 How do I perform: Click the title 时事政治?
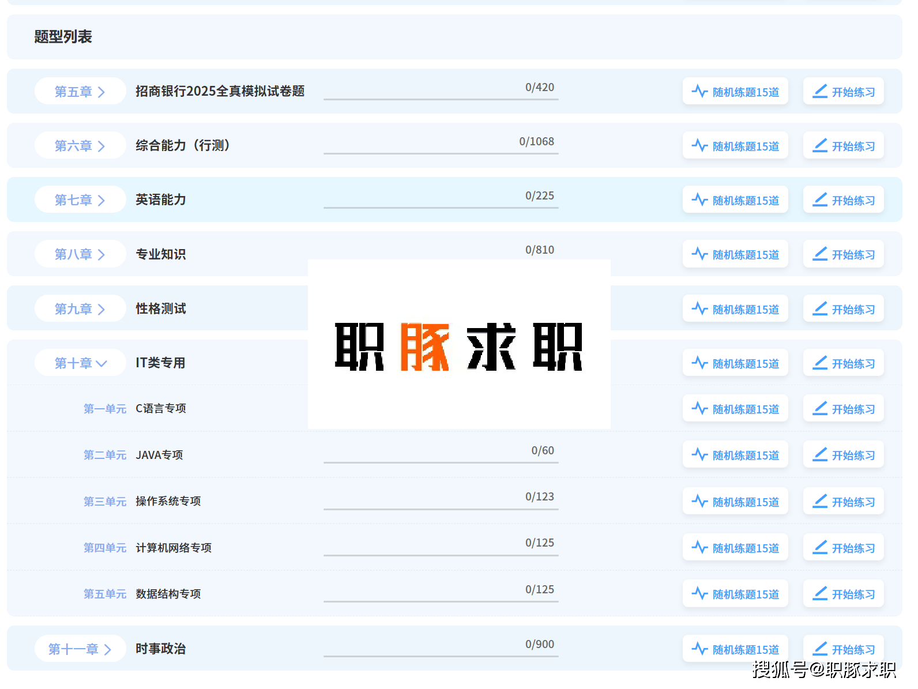point(161,649)
